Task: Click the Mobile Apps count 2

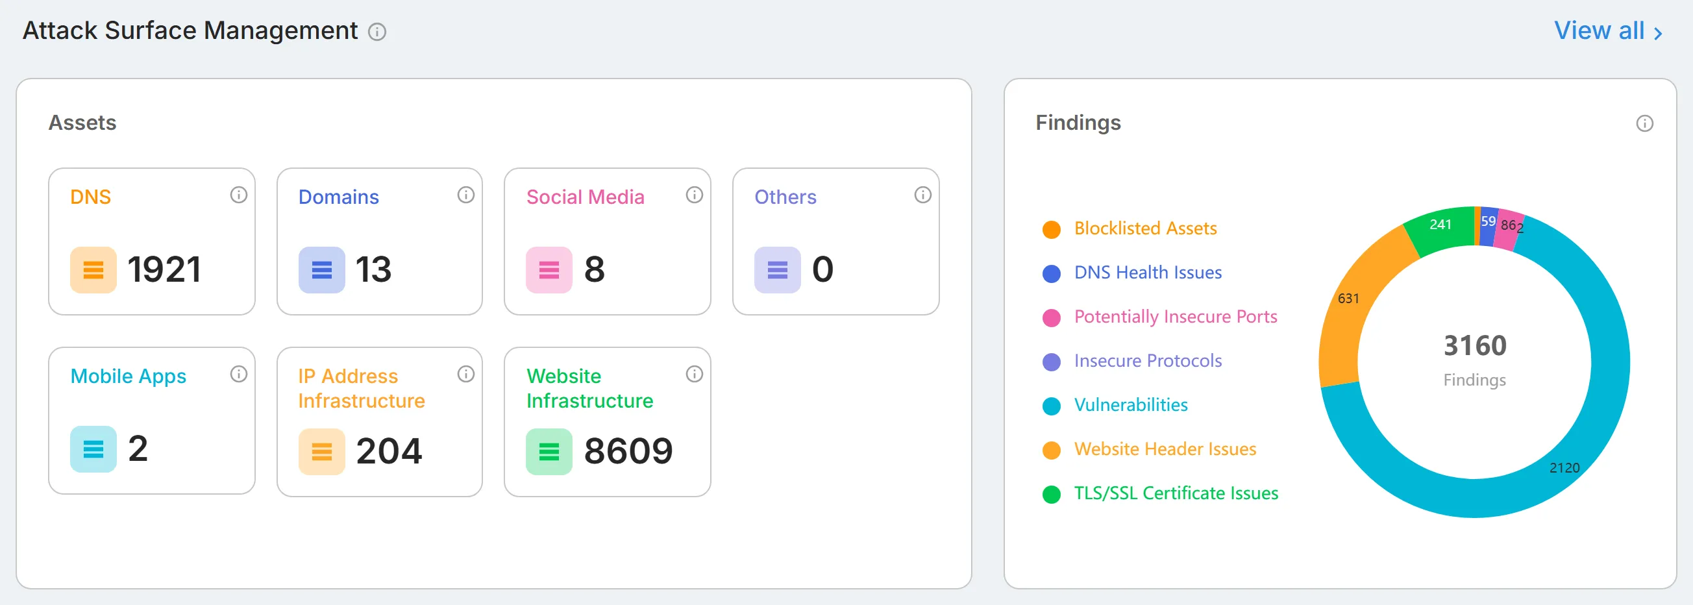Action: click(x=138, y=449)
